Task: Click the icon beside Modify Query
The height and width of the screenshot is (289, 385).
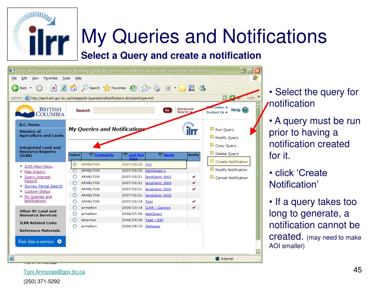Action: (212, 137)
